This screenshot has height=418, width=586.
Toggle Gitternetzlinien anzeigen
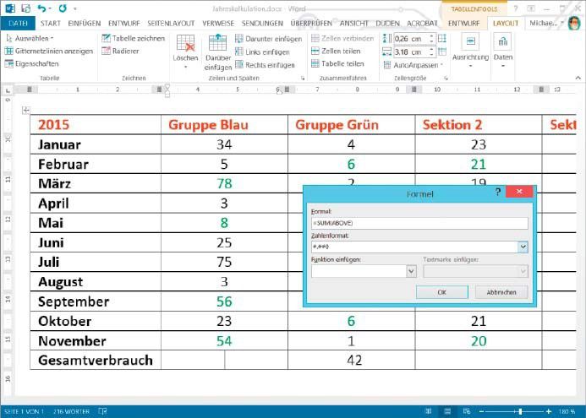coord(49,52)
